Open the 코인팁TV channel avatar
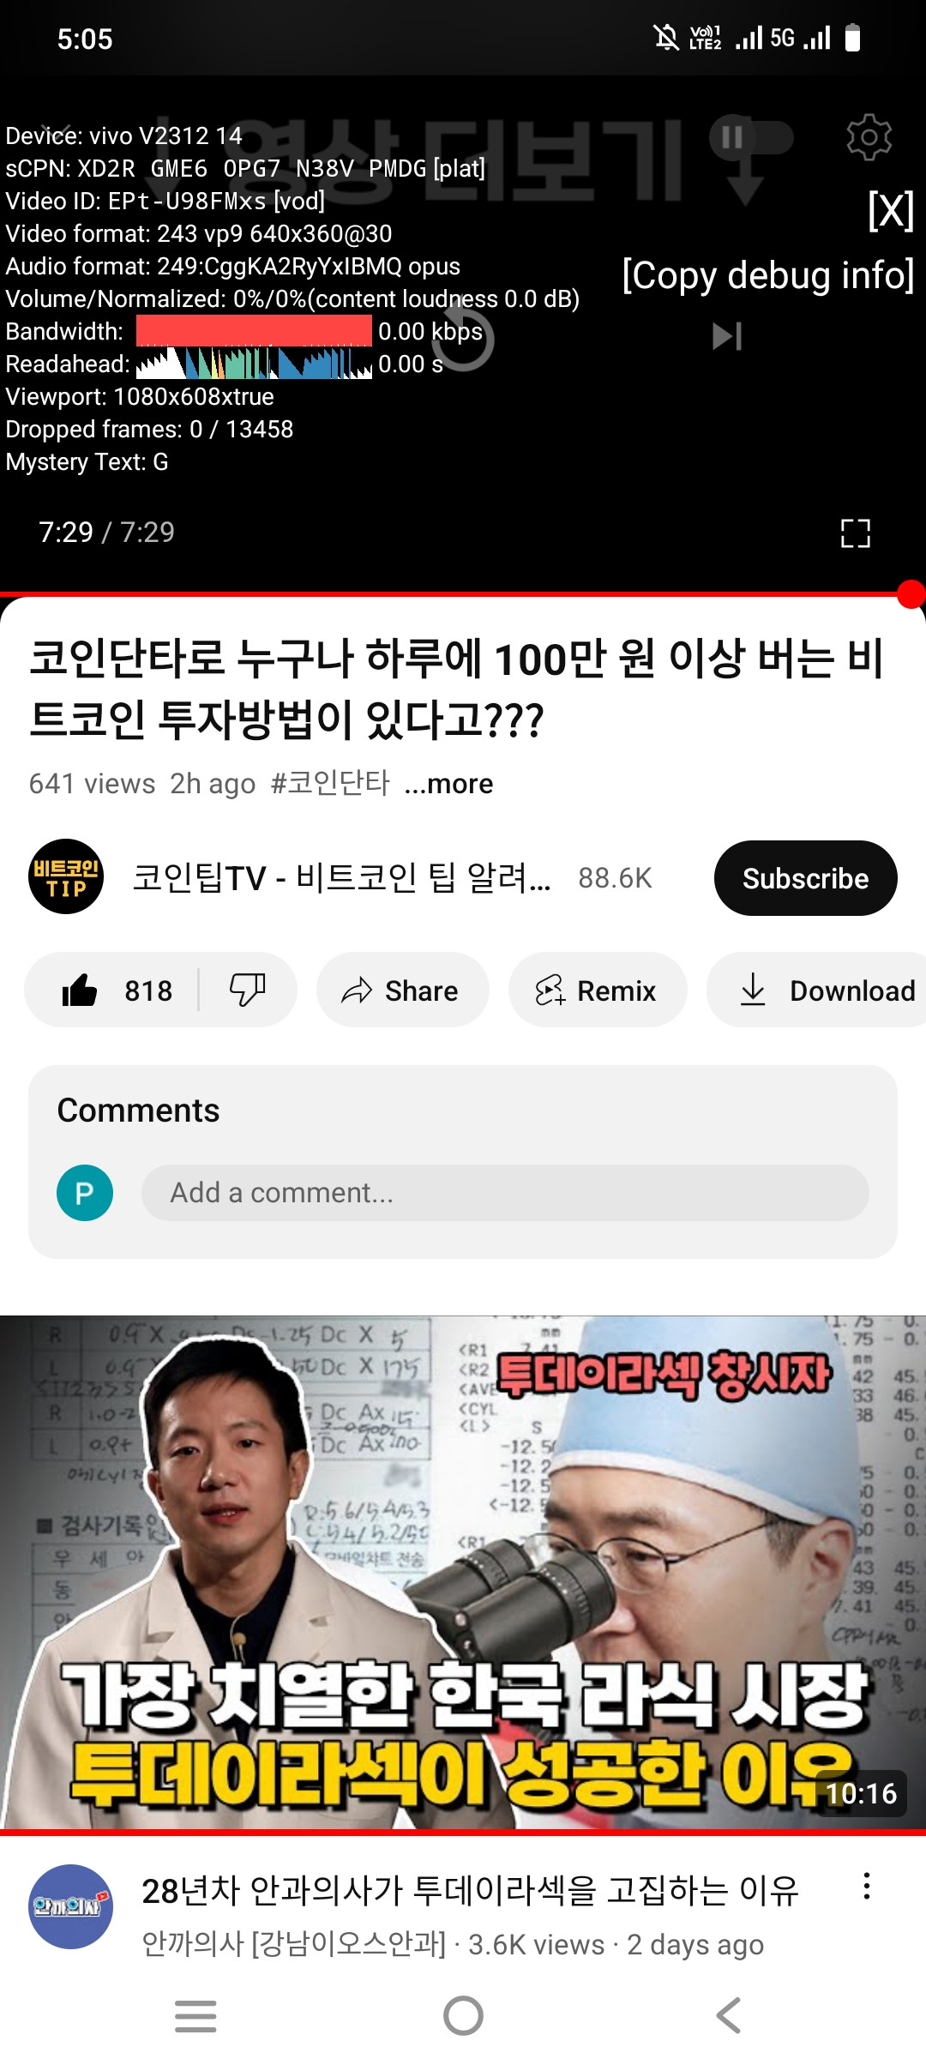 pos(66,876)
